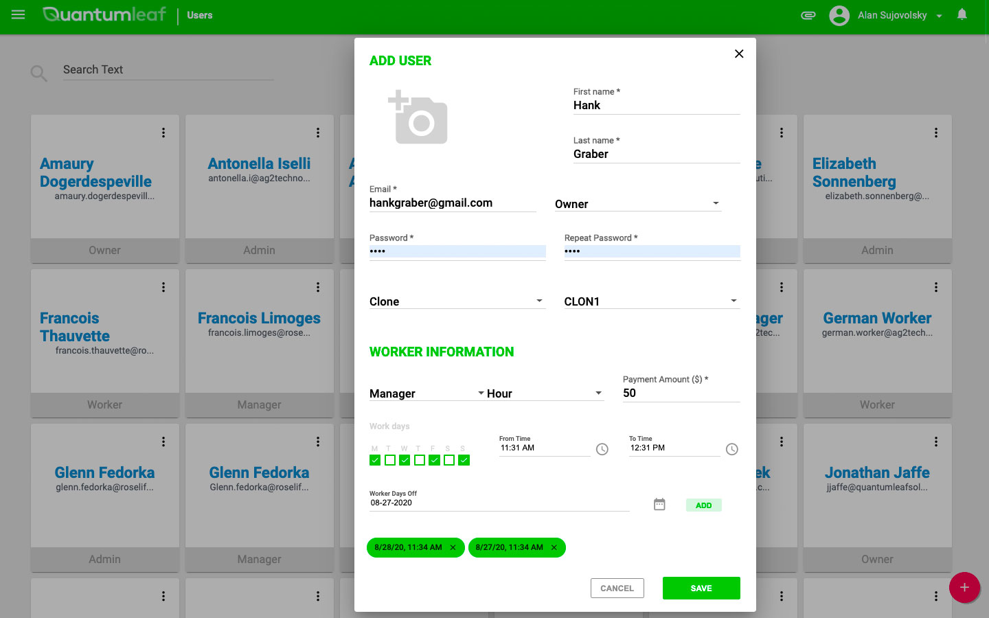Uncheck the Sunday work day checkbox
Viewport: 989px width, 618px height.
[464, 460]
